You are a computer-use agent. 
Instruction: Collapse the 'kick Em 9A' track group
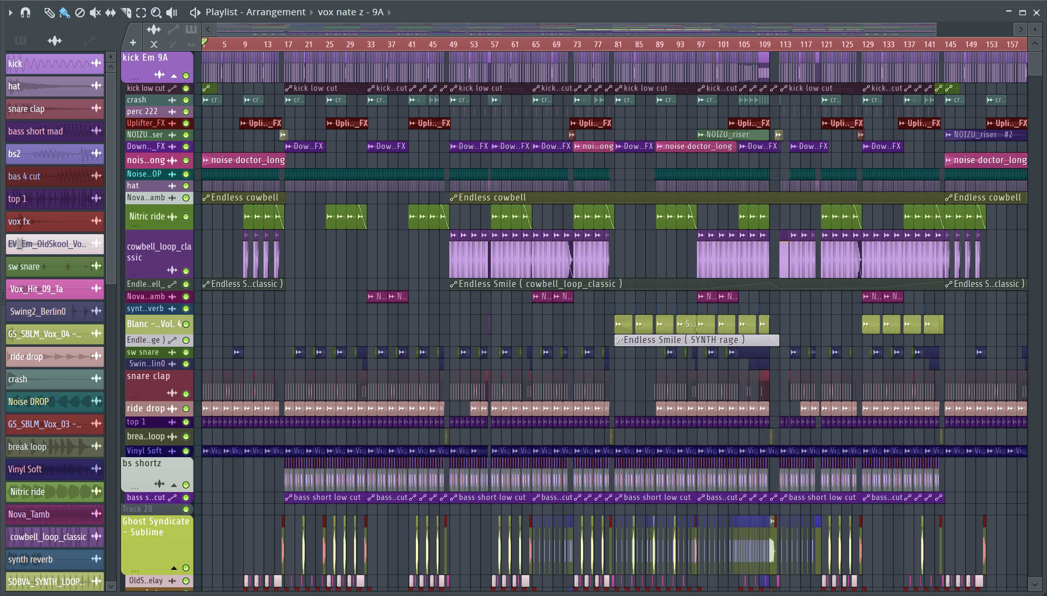tap(174, 76)
